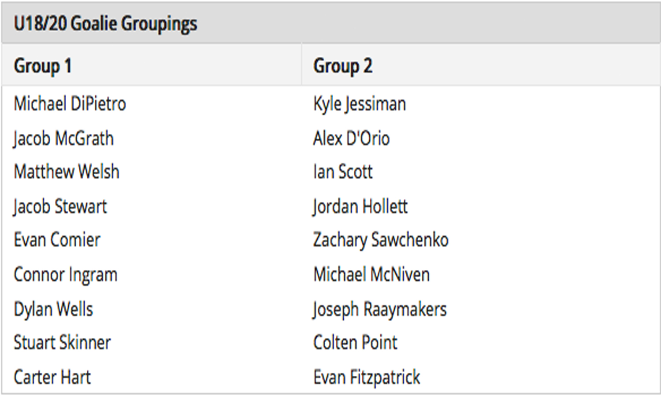This screenshot has height=396, width=661.
Task: Click Jordan Hollett's name
Action: click(x=360, y=206)
